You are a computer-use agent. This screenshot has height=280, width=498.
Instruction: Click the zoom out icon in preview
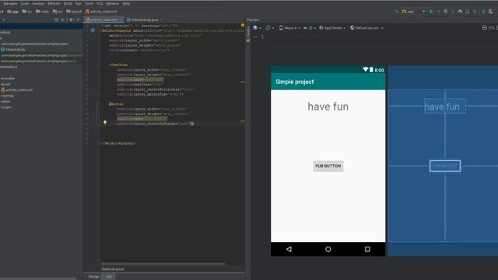(x=484, y=28)
